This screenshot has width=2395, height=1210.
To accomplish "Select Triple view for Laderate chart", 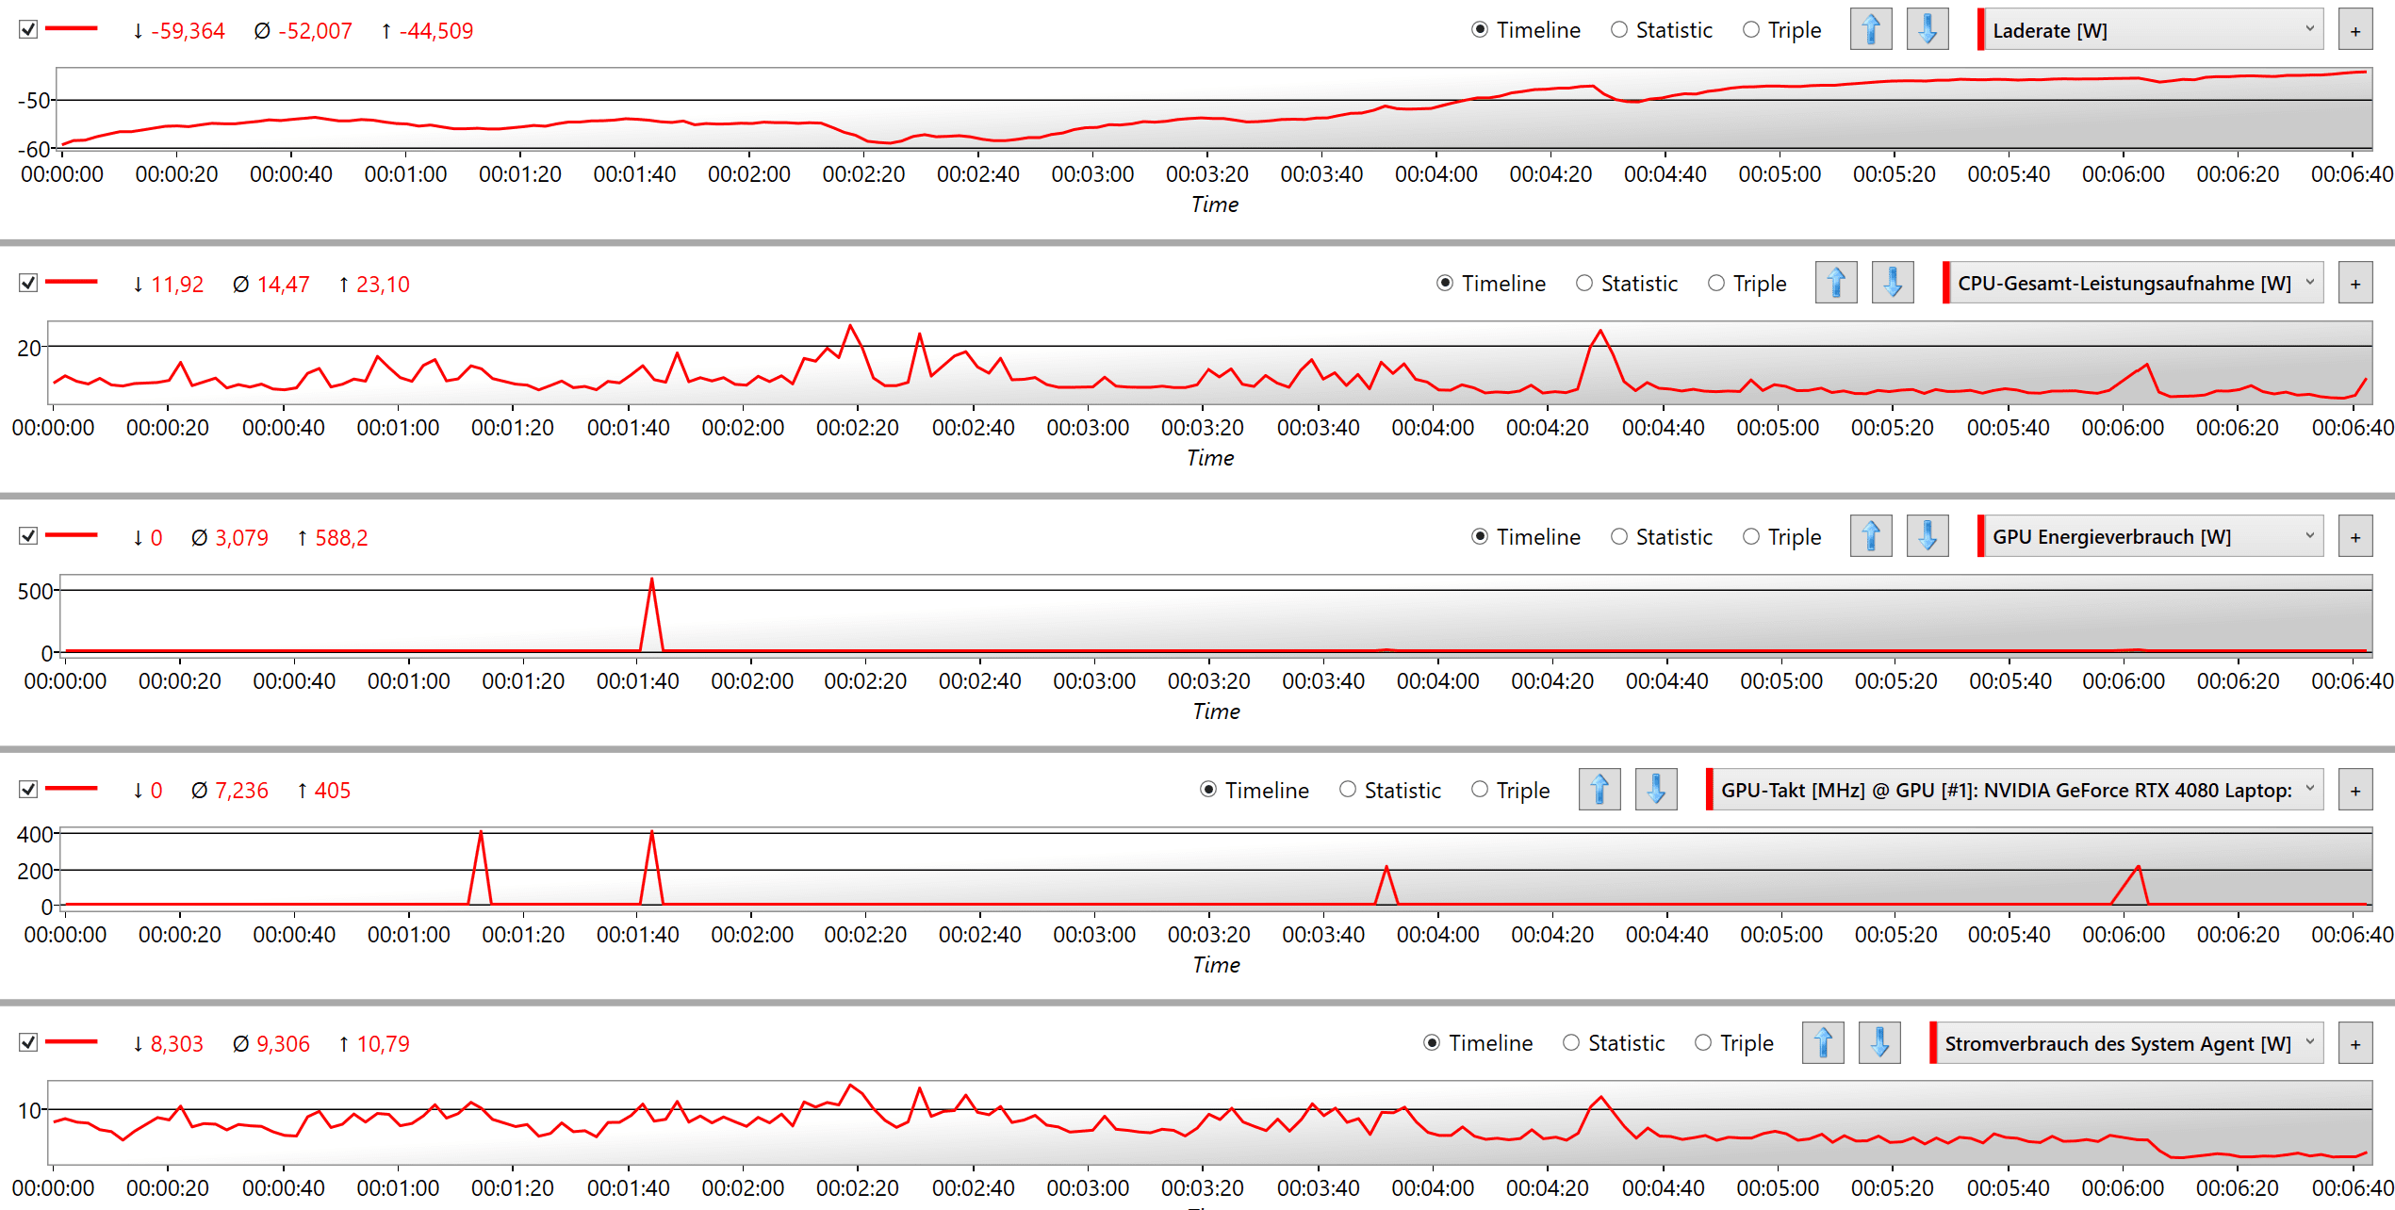I will [1782, 30].
